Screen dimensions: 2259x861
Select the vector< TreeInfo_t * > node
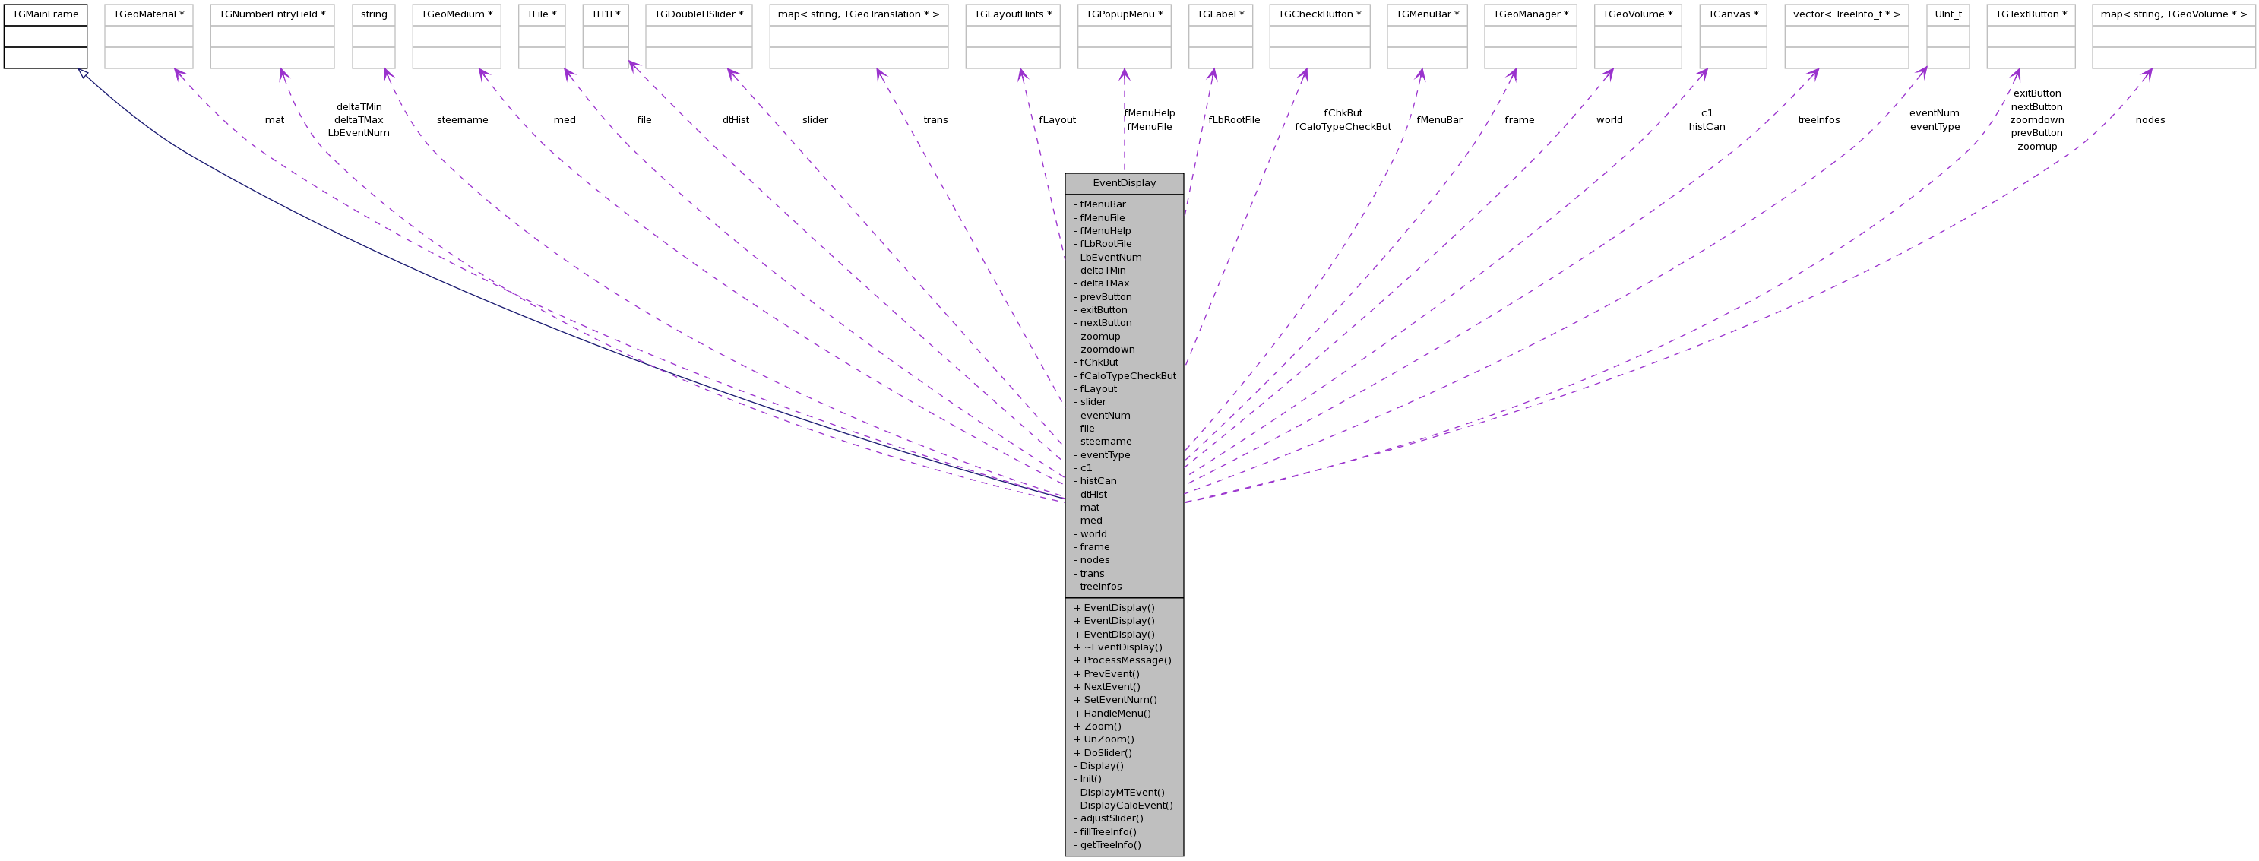(x=1847, y=36)
